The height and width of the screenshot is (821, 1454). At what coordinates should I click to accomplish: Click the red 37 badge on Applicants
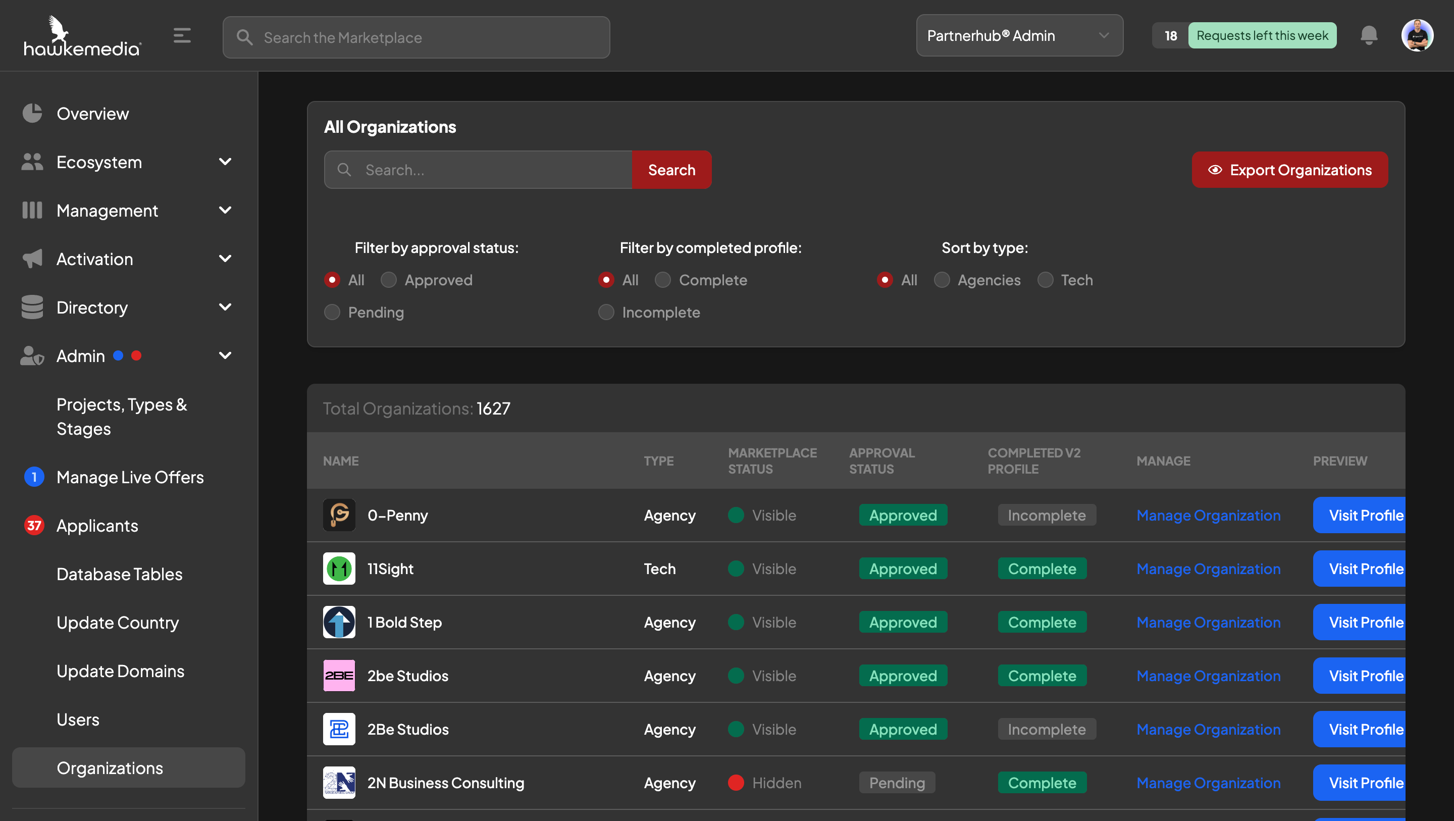coord(34,526)
